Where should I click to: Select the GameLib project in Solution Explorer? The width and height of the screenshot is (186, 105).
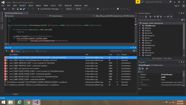148,48
